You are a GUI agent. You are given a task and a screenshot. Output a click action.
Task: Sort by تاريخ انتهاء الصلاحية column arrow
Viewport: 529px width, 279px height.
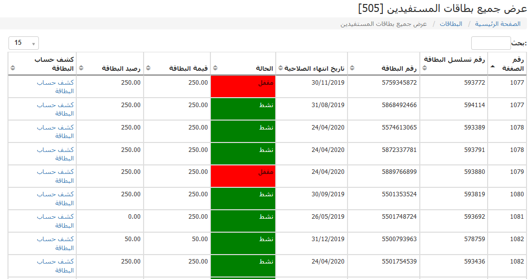point(280,68)
